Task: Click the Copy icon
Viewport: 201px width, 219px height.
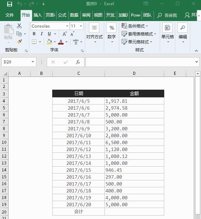Action: click(19, 34)
